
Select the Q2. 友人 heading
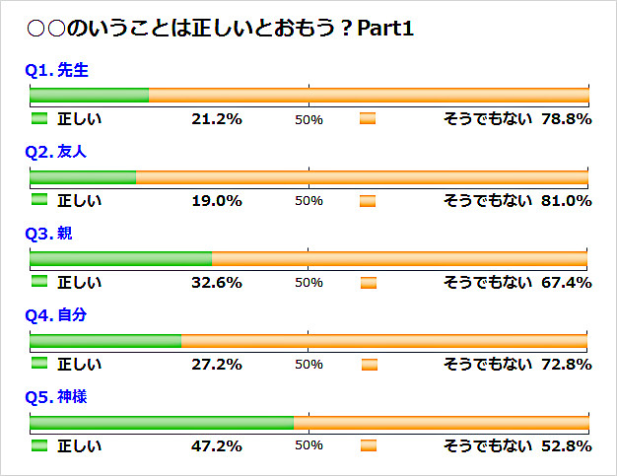point(55,152)
